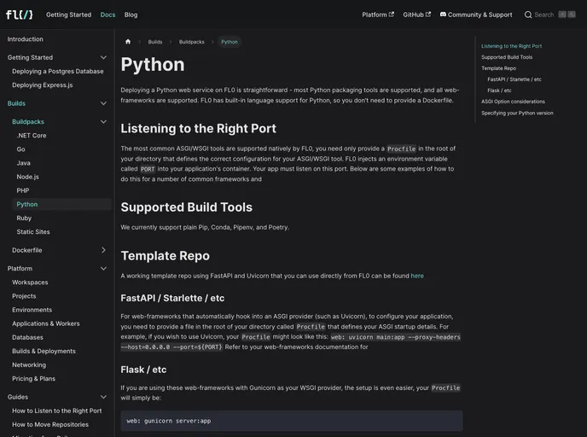Click the Buildpacks breadcrumb
The height and width of the screenshot is (437, 587).
(x=191, y=42)
